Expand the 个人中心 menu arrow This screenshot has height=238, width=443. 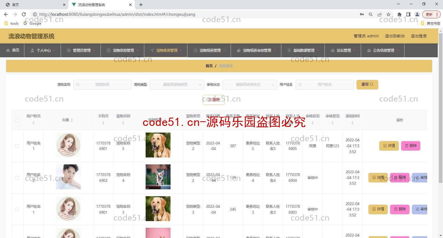pos(54,50)
